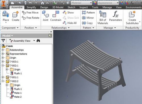Click Show relationships
142x104 pixels.
pyautogui.click(x=68, y=13)
